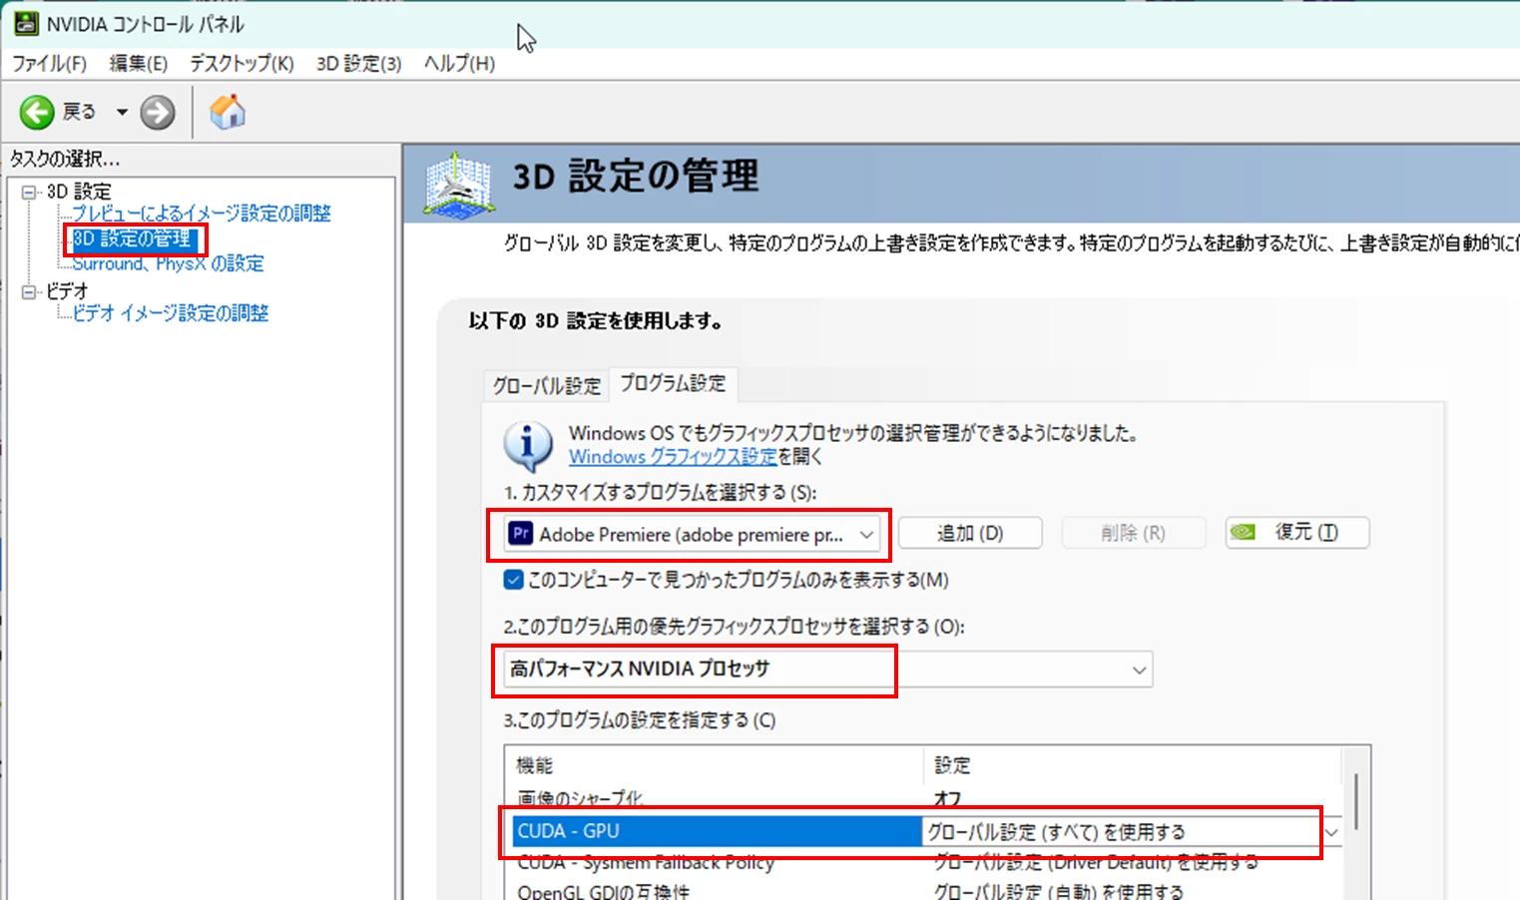The height and width of the screenshot is (900, 1520).
Task: Open プレビューによるイメージ設定の調整
Action: [x=201, y=214]
